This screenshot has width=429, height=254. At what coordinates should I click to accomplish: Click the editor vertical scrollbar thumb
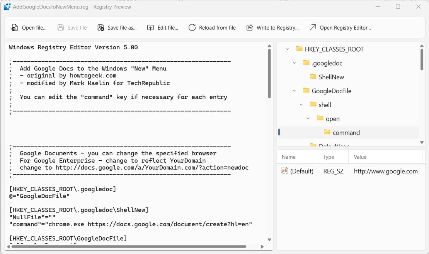(269, 74)
